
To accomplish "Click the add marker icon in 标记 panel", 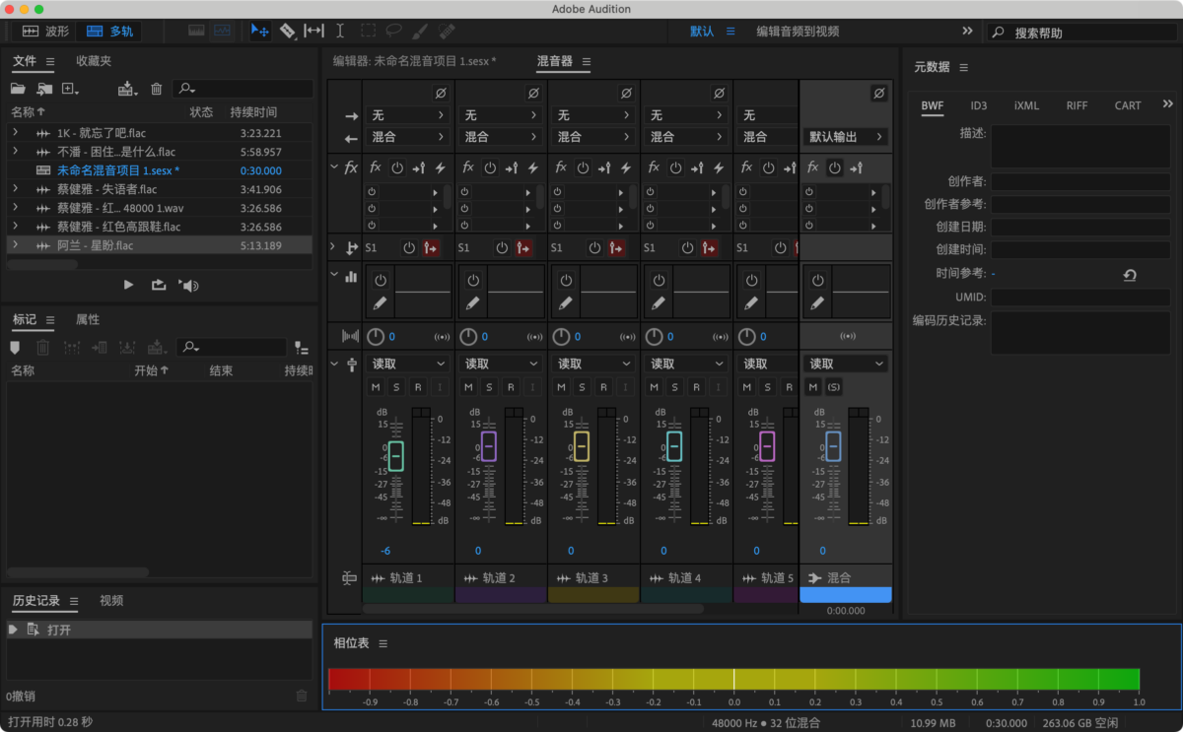I will [14, 347].
